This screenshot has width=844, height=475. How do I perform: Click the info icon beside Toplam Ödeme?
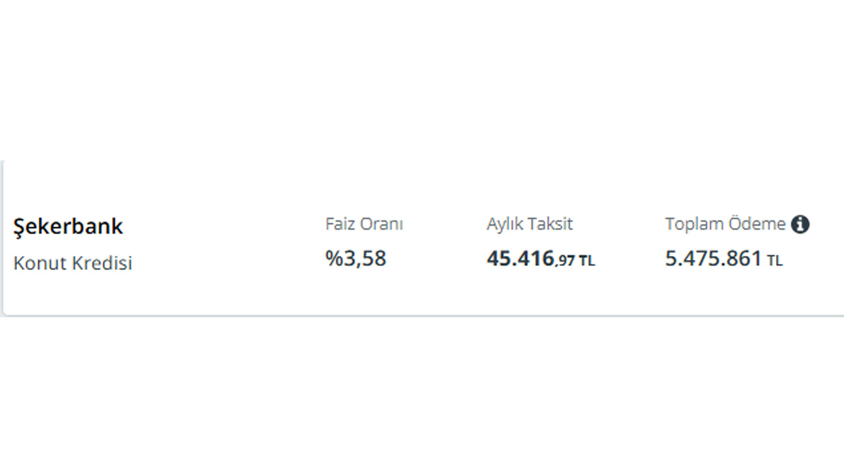point(800,224)
